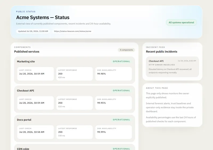Click the Checkout API component card title
213x150 pixels.
[26, 91]
